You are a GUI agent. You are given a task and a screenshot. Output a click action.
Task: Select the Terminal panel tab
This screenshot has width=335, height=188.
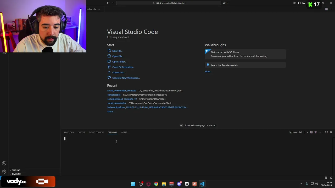tap(113, 132)
